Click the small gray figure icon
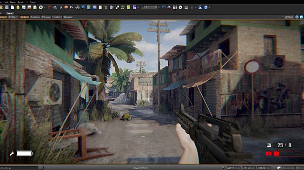 61,7
